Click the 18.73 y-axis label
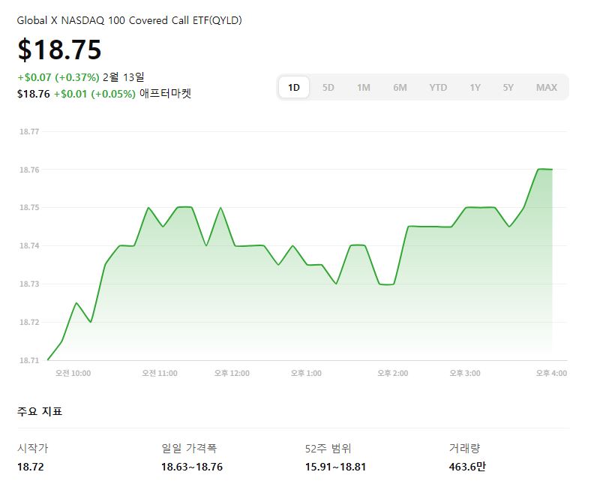This screenshot has width=603, height=493. point(29,284)
